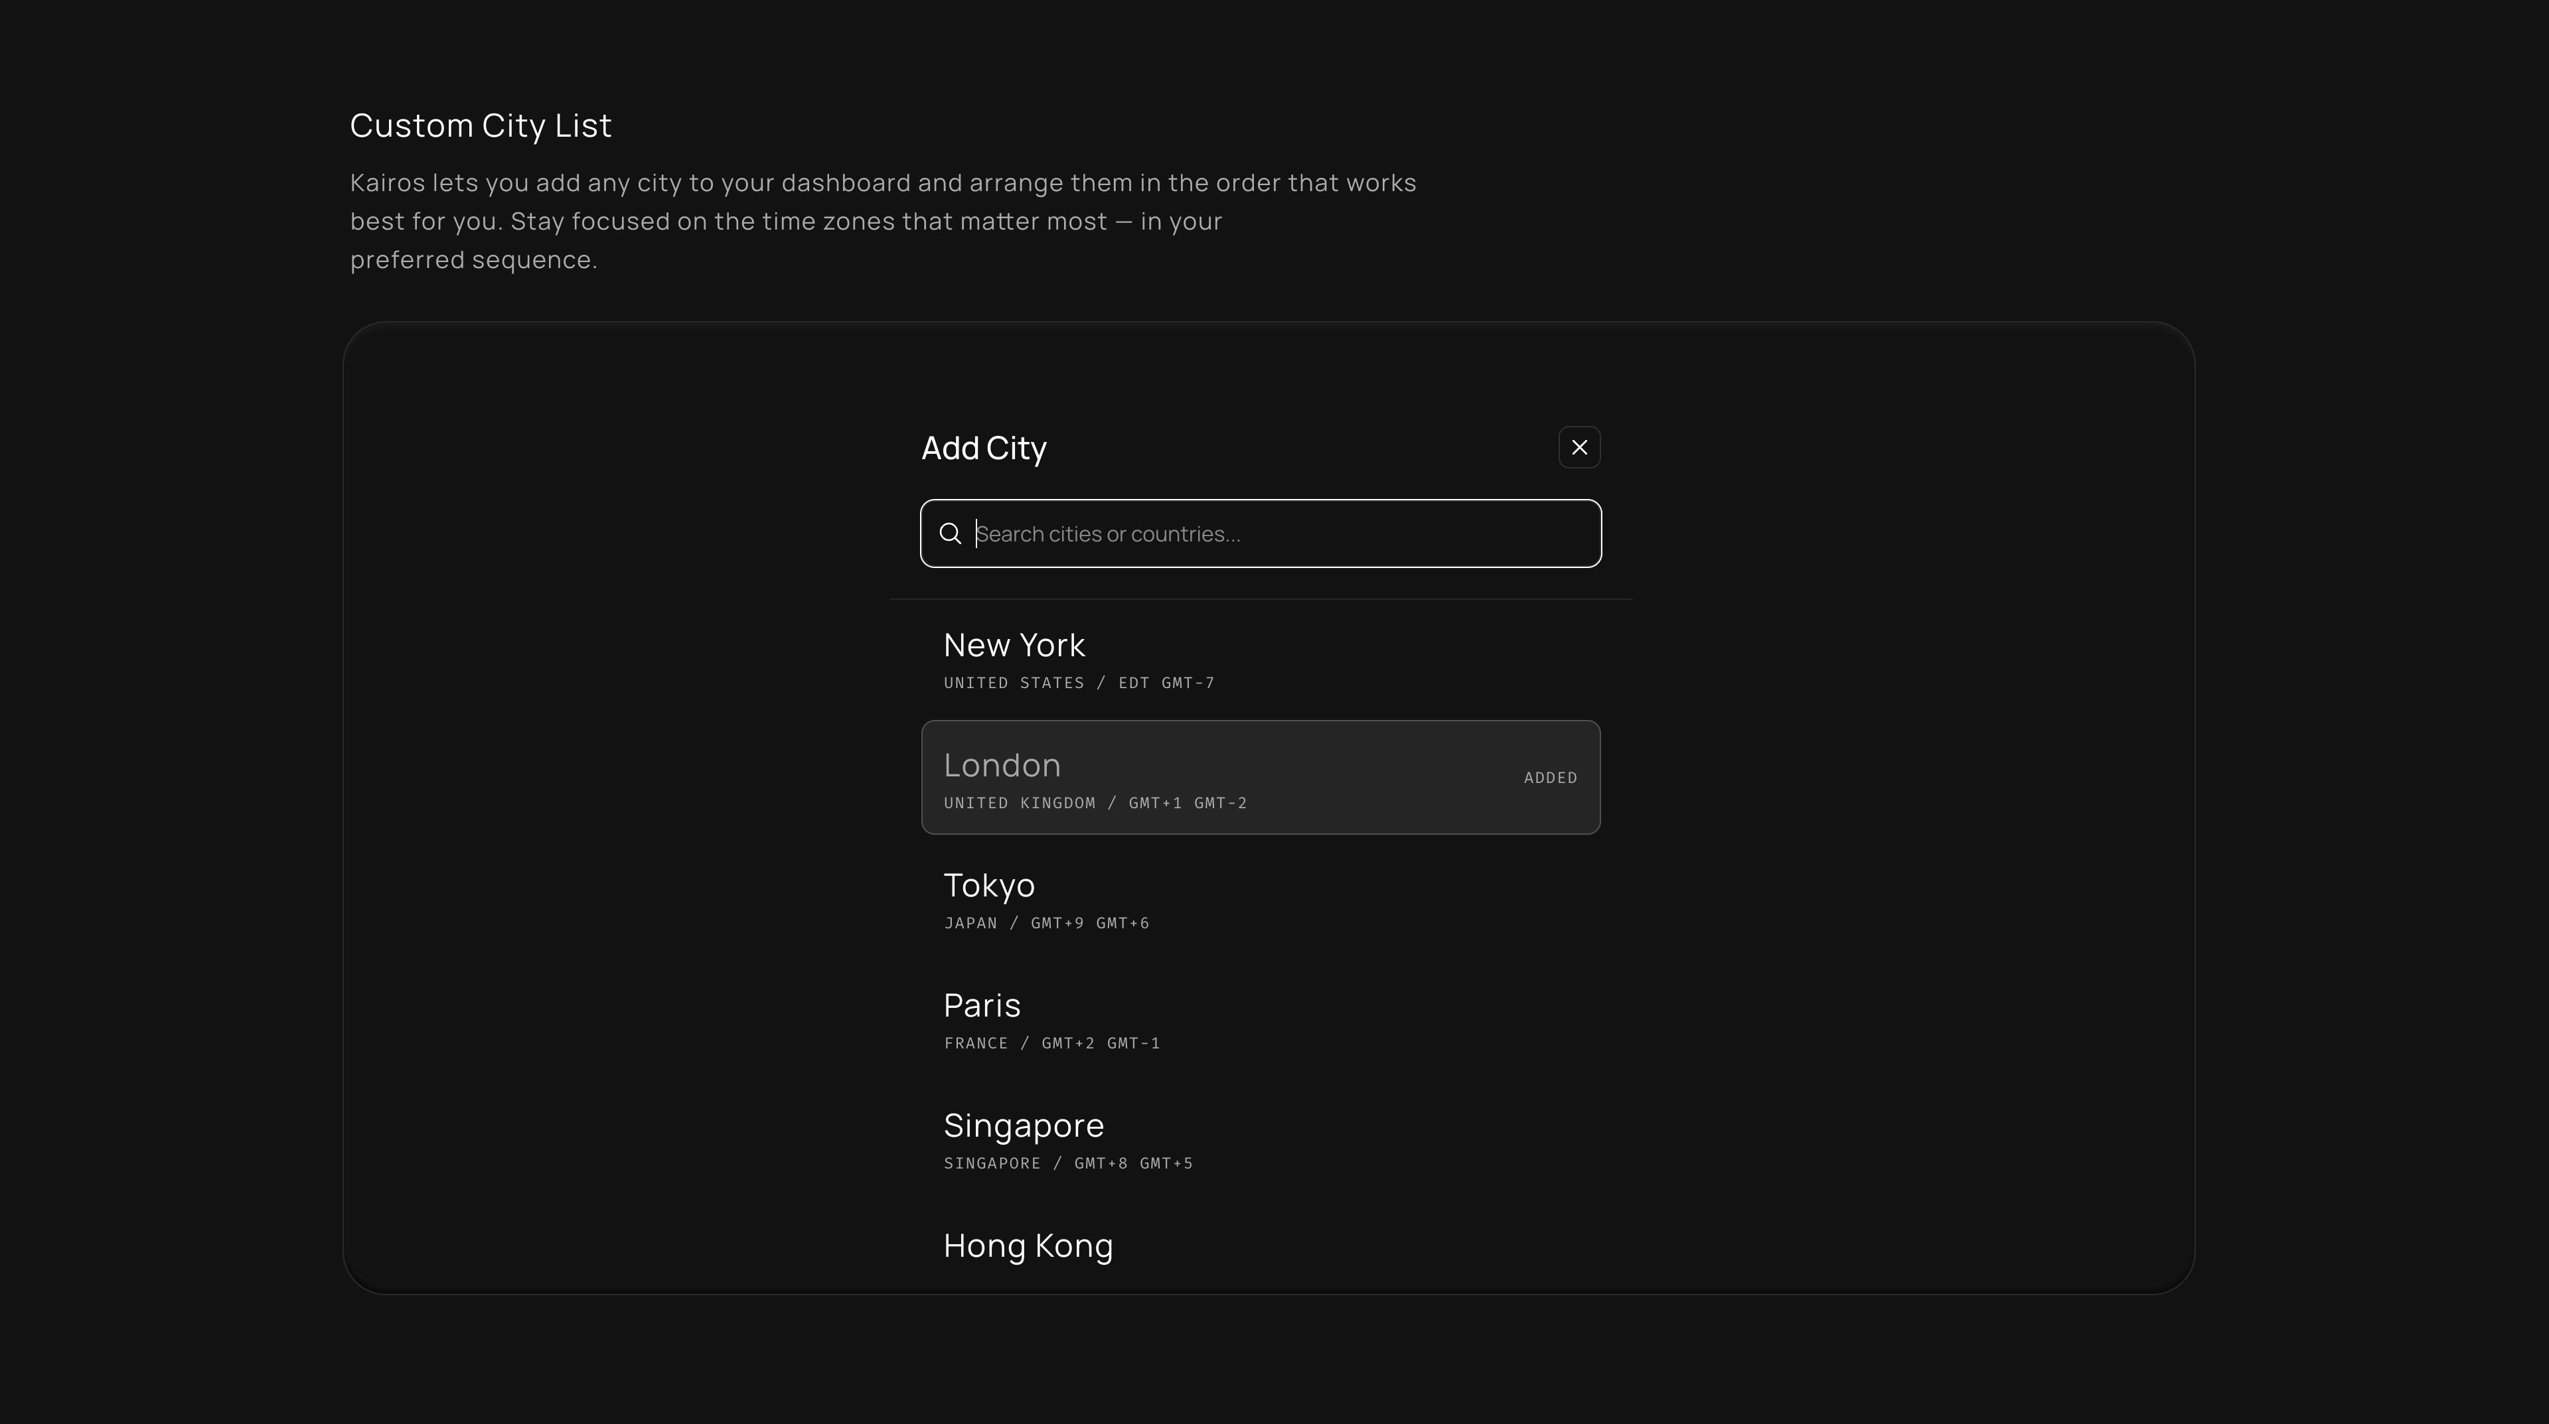Click the 'preferred sequence.' description line
This screenshot has height=1424, width=2549.
coord(473,260)
